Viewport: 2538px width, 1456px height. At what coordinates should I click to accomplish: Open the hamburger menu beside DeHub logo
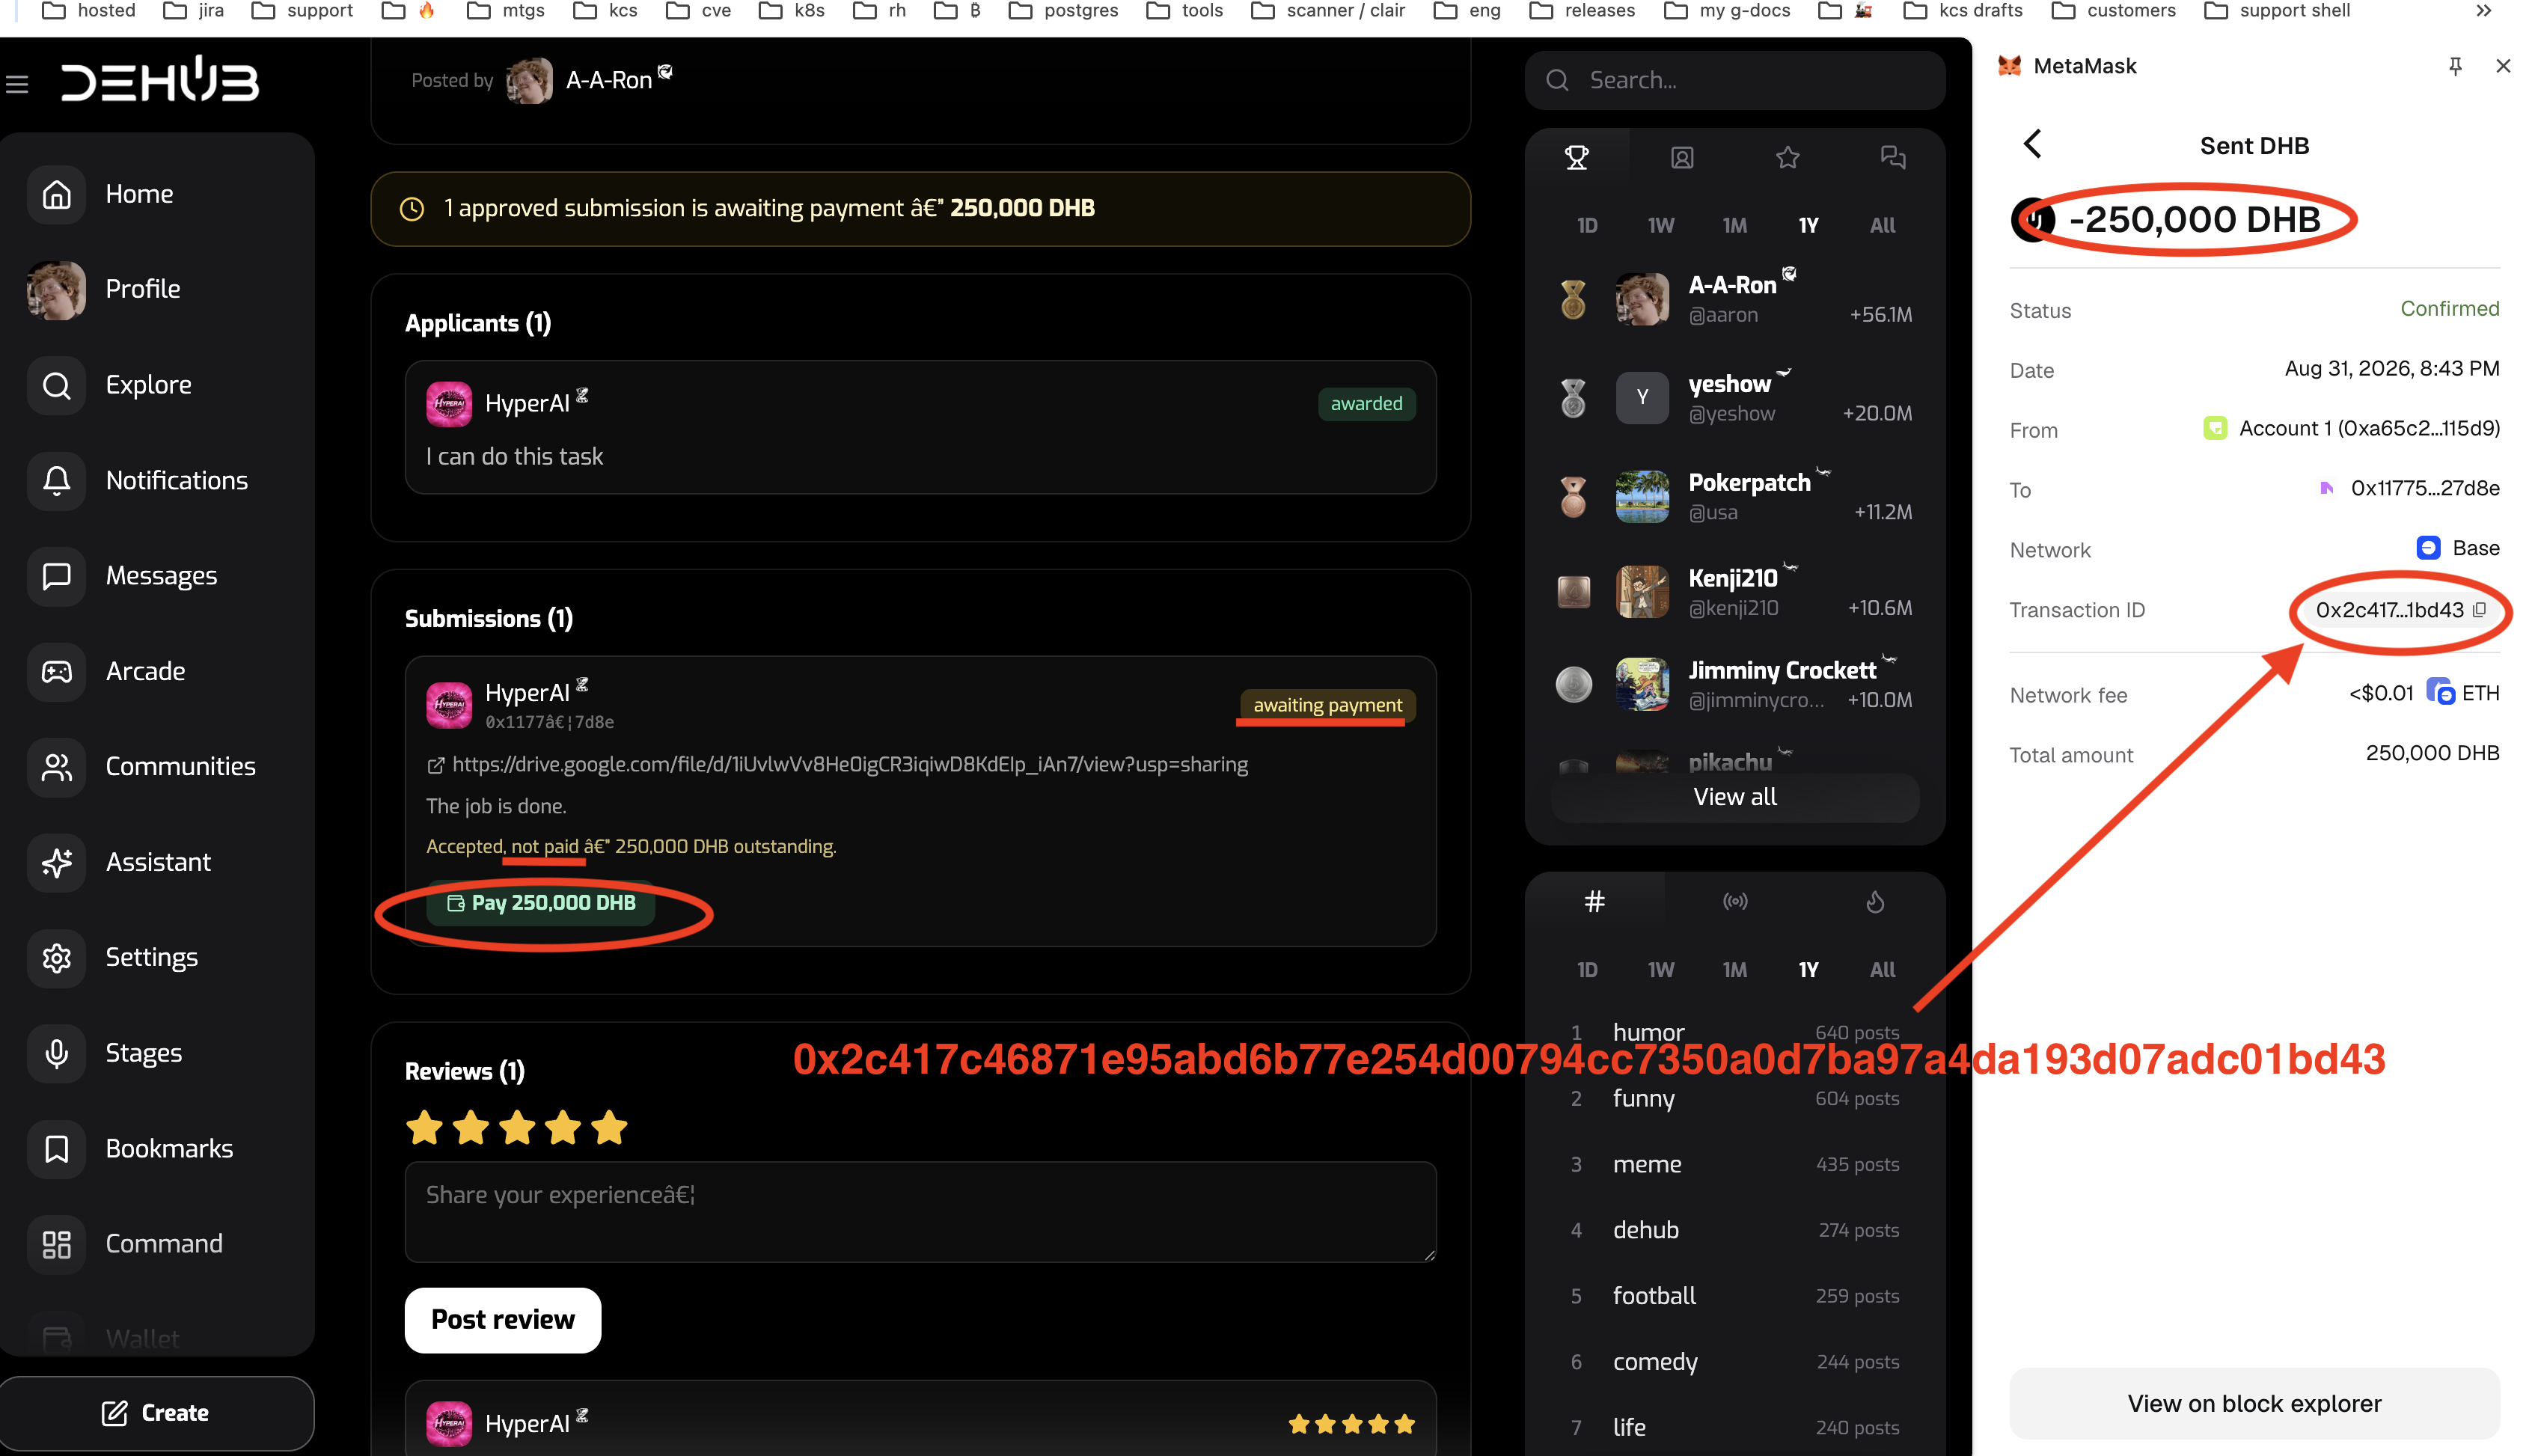17,85
